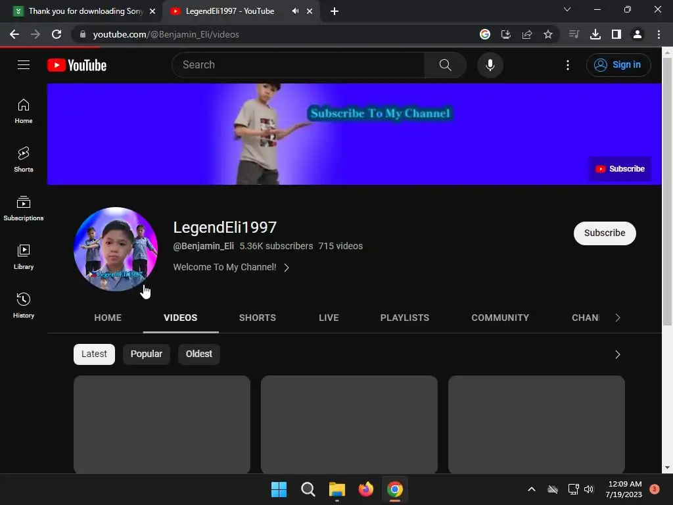Viewport: 673px width, 505px height.
Task: Switch to the LIVE channel tab
Action: tap(329, 318)
